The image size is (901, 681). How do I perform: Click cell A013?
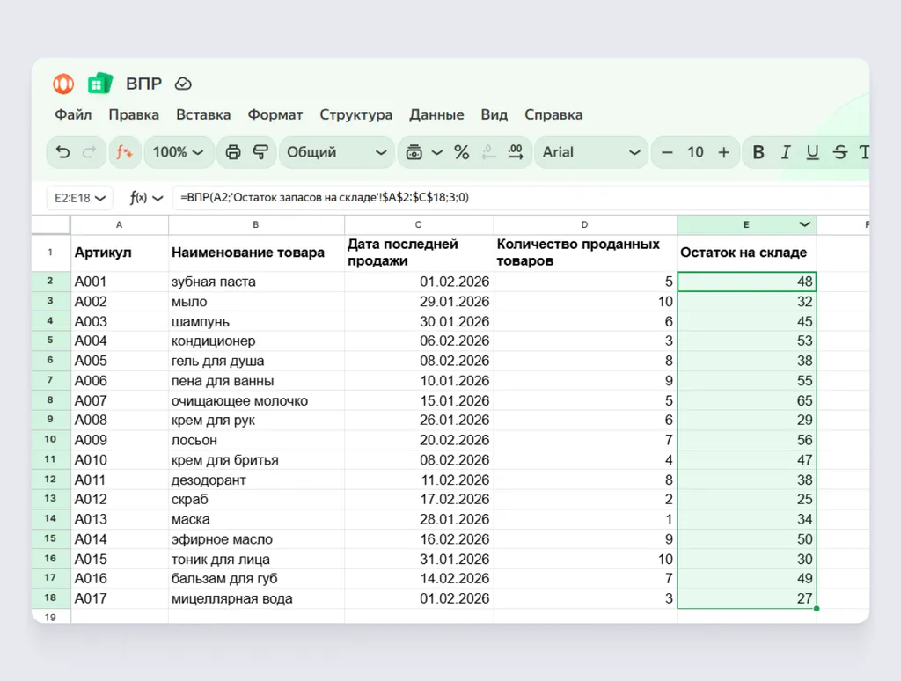120,519
